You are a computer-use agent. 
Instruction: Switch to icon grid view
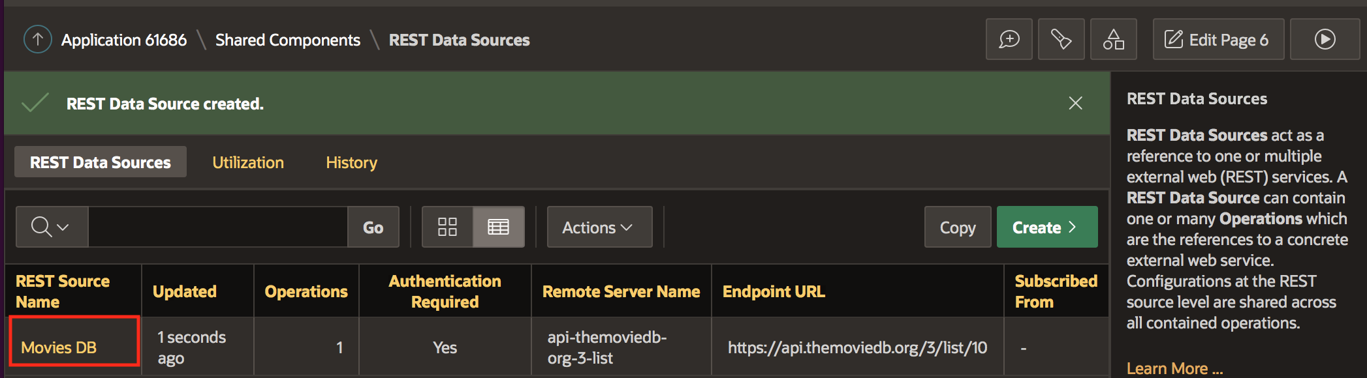(x=447, y=227)
